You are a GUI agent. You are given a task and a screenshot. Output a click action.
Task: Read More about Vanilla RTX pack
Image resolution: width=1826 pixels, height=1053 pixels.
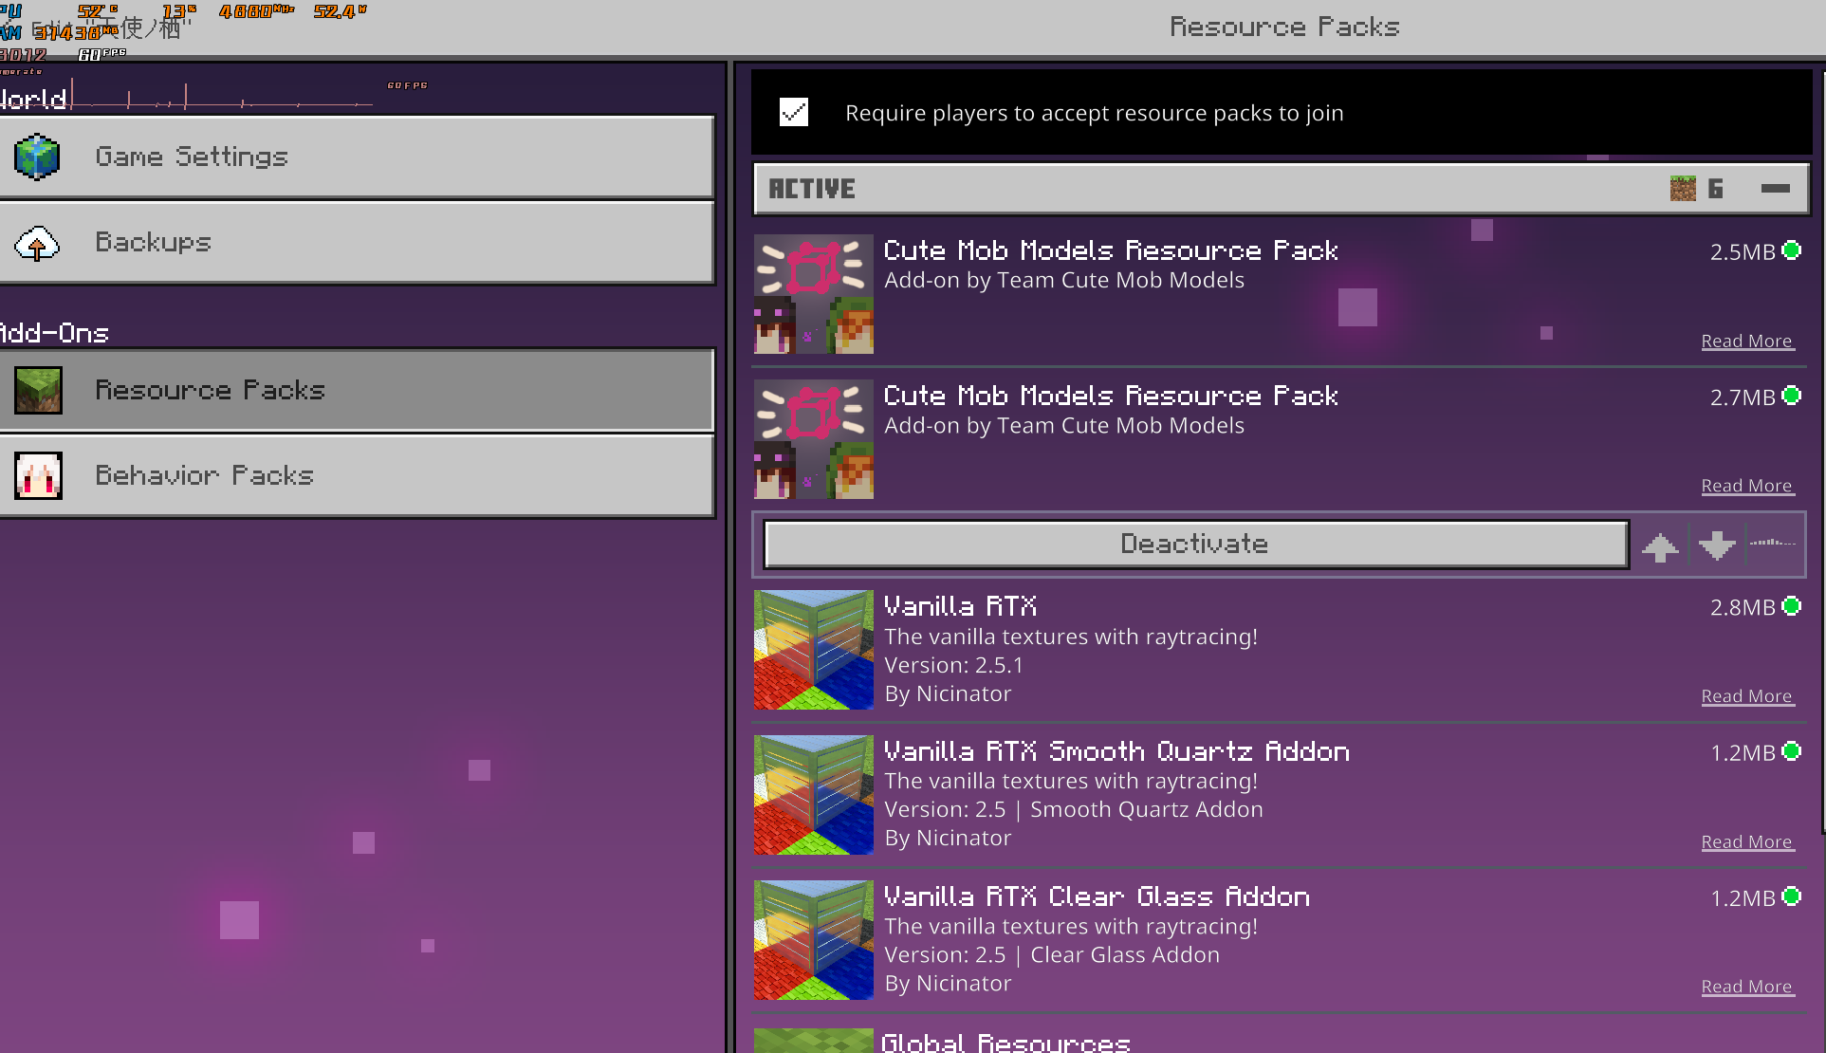pyautogui.click(x=1746, y=696)
